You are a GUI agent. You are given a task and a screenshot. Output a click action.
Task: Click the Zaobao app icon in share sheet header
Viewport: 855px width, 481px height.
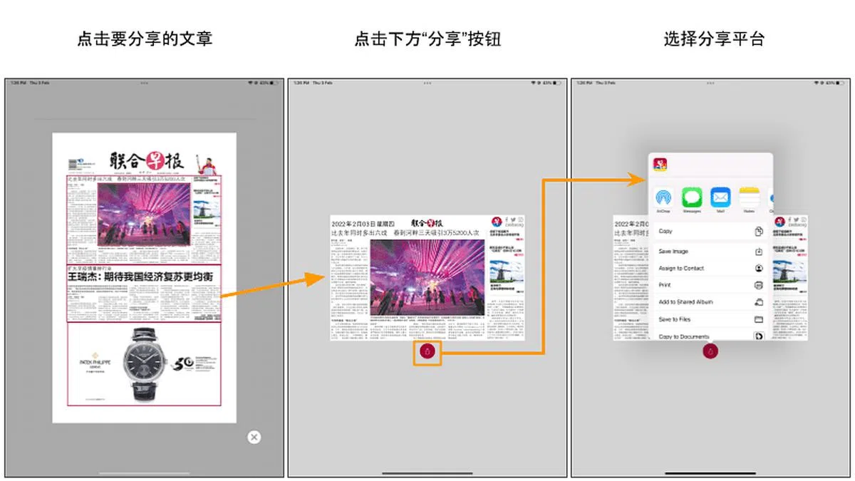[660, 165]
